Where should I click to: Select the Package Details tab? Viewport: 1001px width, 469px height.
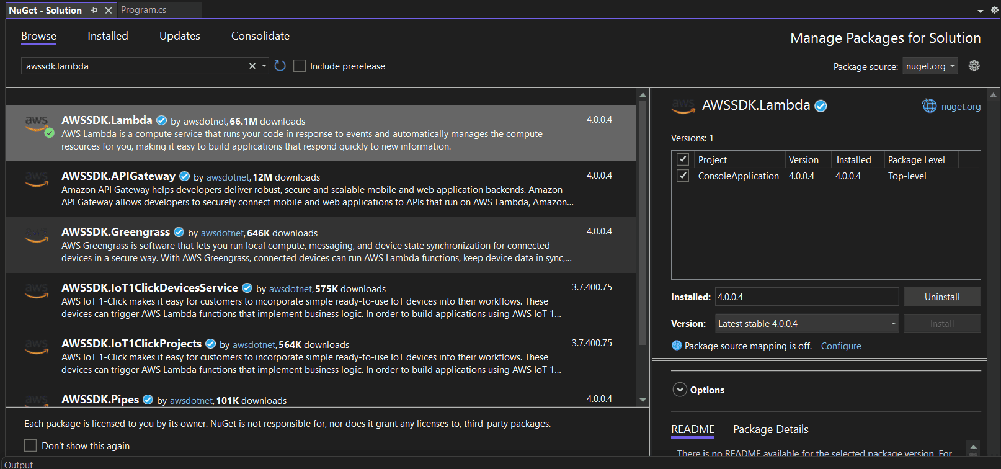[x=771, y=429]
